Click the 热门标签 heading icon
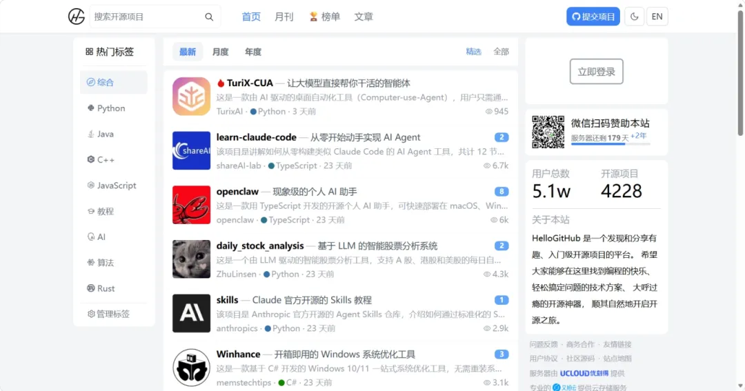Image resolution: width=745 pixels, height=391 pixels. point(89,51)
